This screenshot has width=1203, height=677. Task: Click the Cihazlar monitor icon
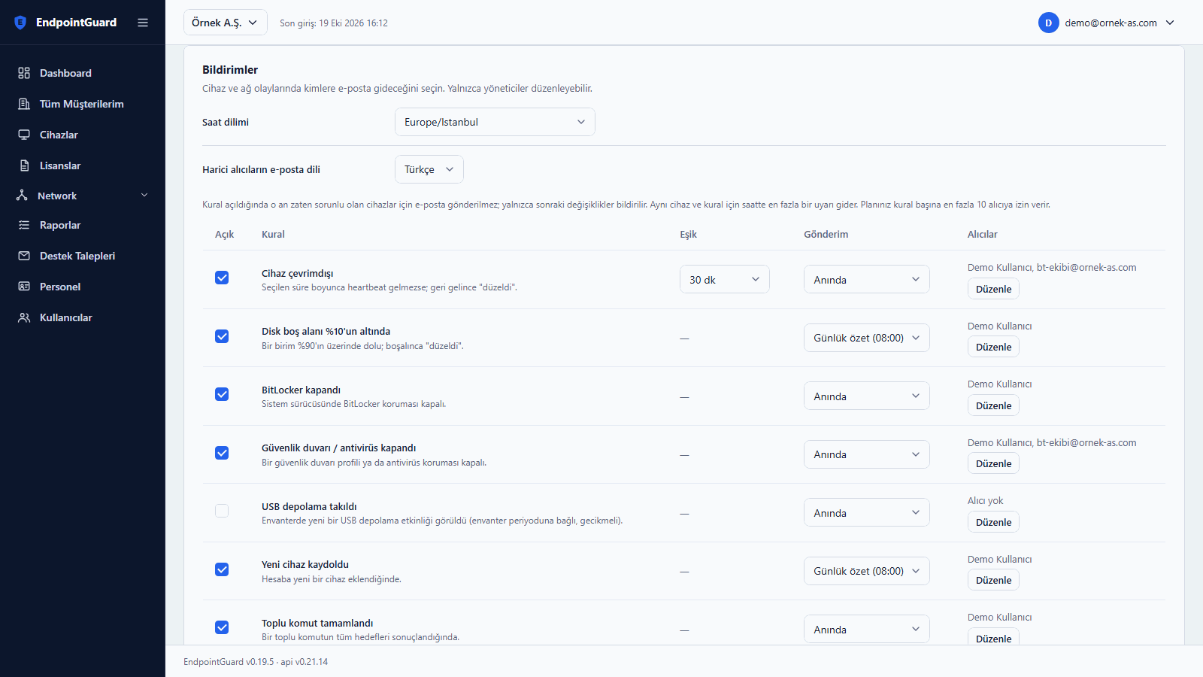tap(24, 135)
